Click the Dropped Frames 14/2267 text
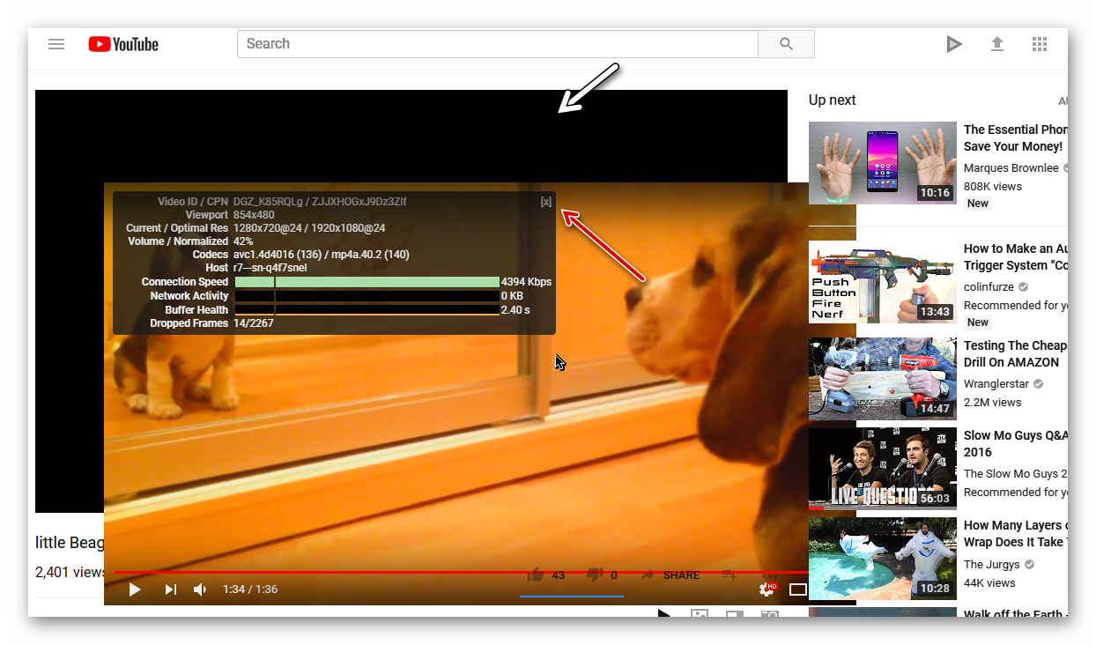Viewport: 1096px width, 645px height. point(254,323)
